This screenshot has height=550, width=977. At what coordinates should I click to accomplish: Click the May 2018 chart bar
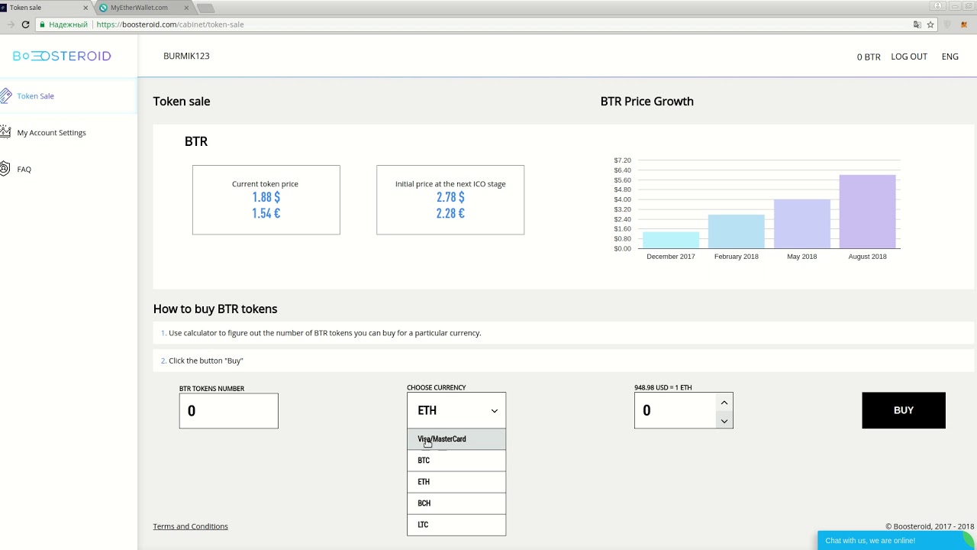coord(802,224)
